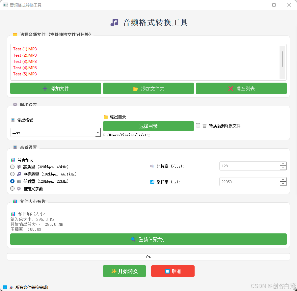This screenshot has width=297, height=291.
Task: Increase the 采样率 value with up arrow
Action: click(283, 179)
